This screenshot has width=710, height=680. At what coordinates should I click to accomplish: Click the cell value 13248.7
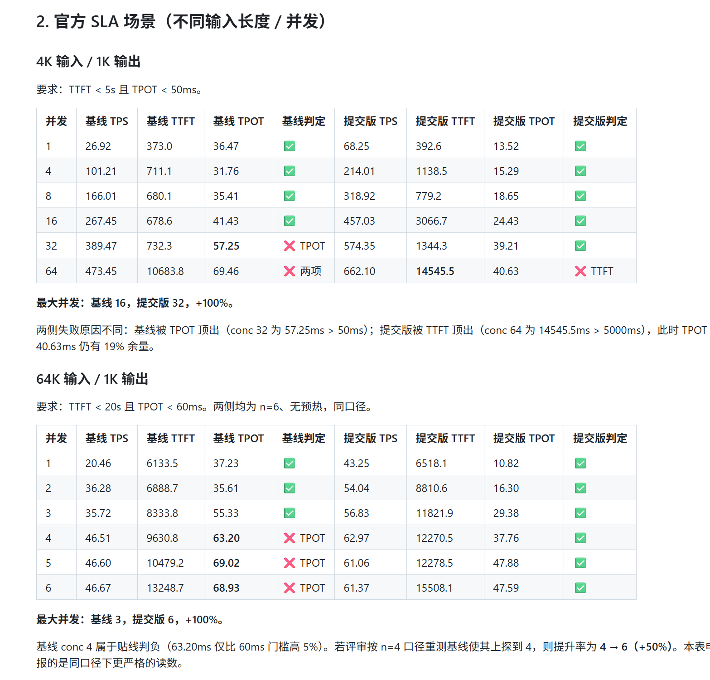tap(165, 588)
